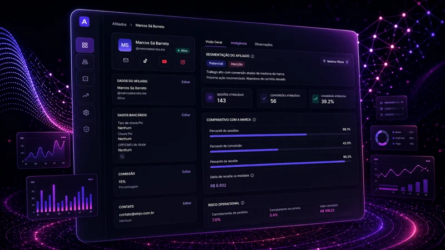Open the YouTube channel icon
The width and height of the screenshot is (445, 250).
point(164,62)
